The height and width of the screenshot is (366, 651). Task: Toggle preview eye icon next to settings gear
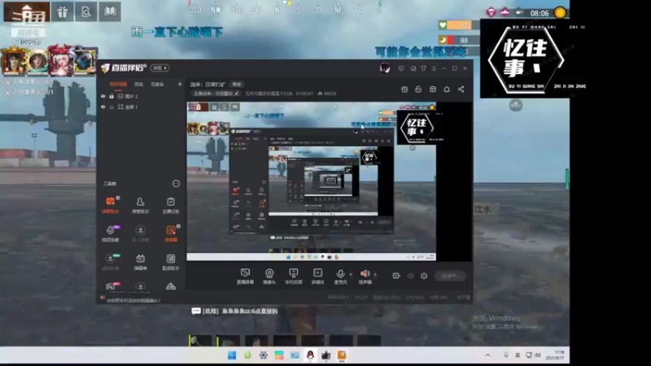point(410,276)
